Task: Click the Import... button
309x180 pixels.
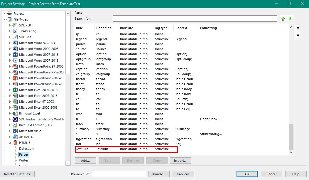Action: (180, 161)
